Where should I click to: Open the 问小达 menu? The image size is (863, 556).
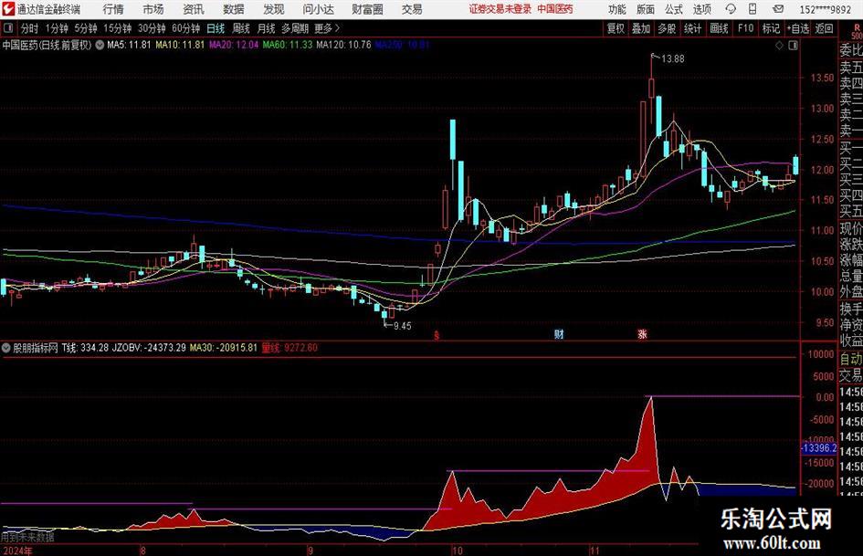tap(318, 9)
